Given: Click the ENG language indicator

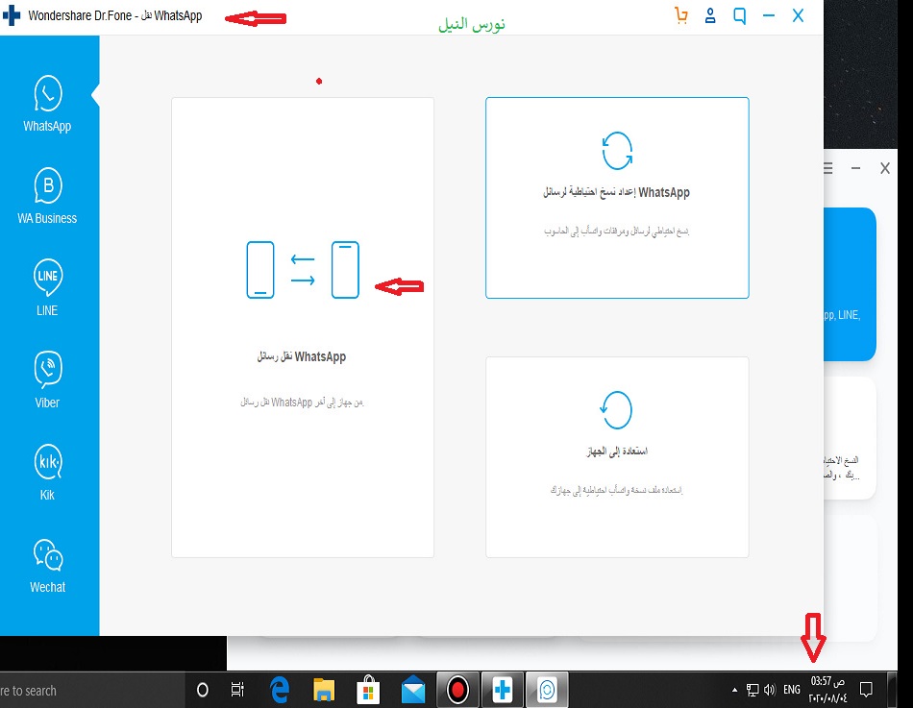Looking at the screenshot, I should pyautogui.click(x=791, y=690).
